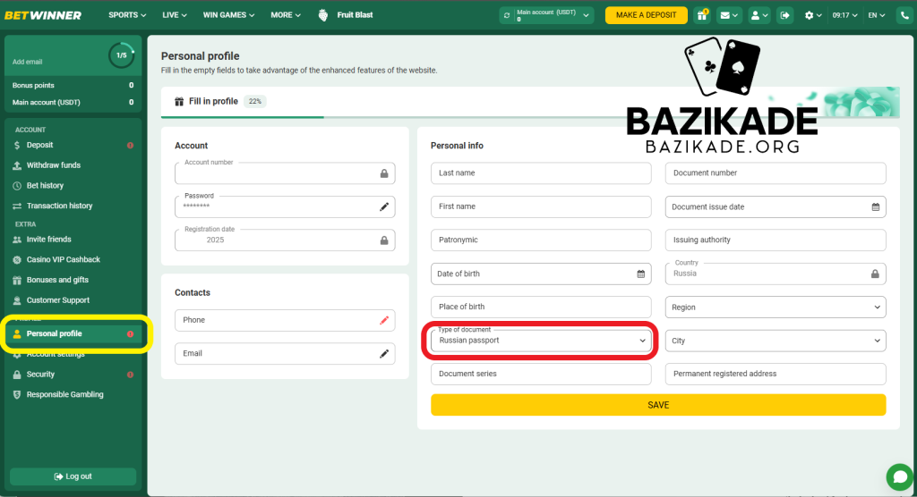The width and height of the screenshot is (917, 497).
Task: Open the live chat bubble
Action: click(899, 477)
